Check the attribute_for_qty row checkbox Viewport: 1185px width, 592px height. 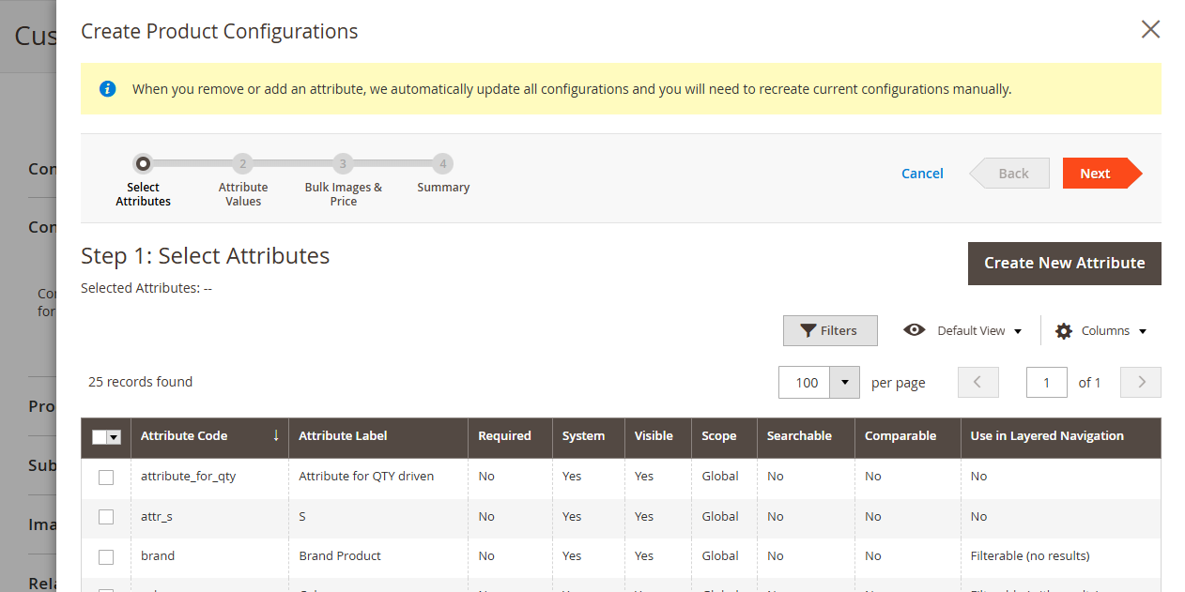(106, 477)
